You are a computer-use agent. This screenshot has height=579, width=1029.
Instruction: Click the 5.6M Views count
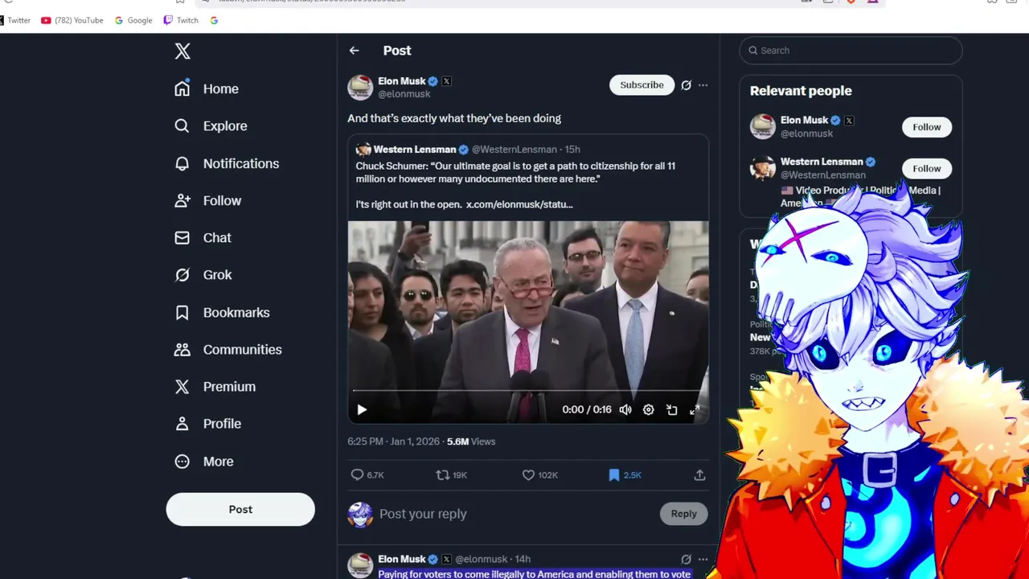click(471, 441)
